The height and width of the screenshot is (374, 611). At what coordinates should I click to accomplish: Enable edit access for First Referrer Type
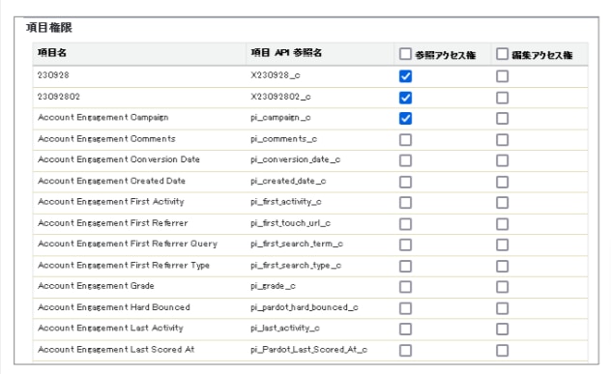[x=503, y=266]
